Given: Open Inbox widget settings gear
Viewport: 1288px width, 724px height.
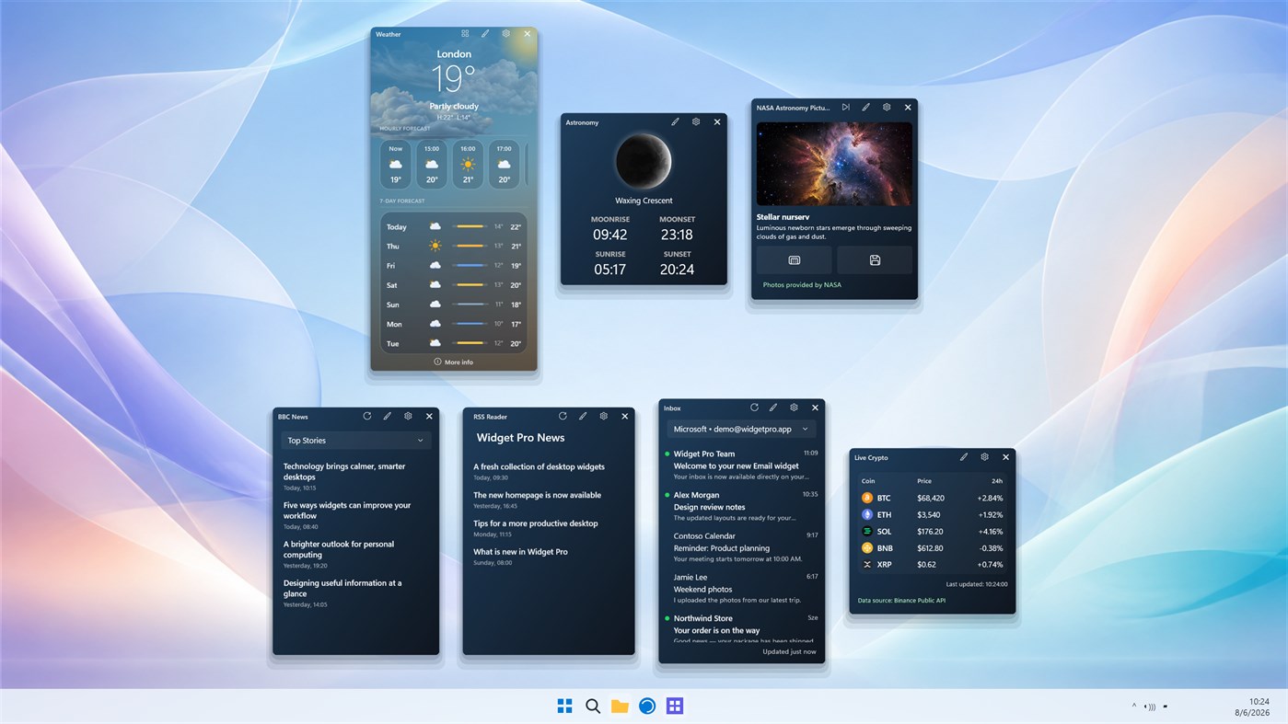Looking at the screenshot, I should (794, 408).
